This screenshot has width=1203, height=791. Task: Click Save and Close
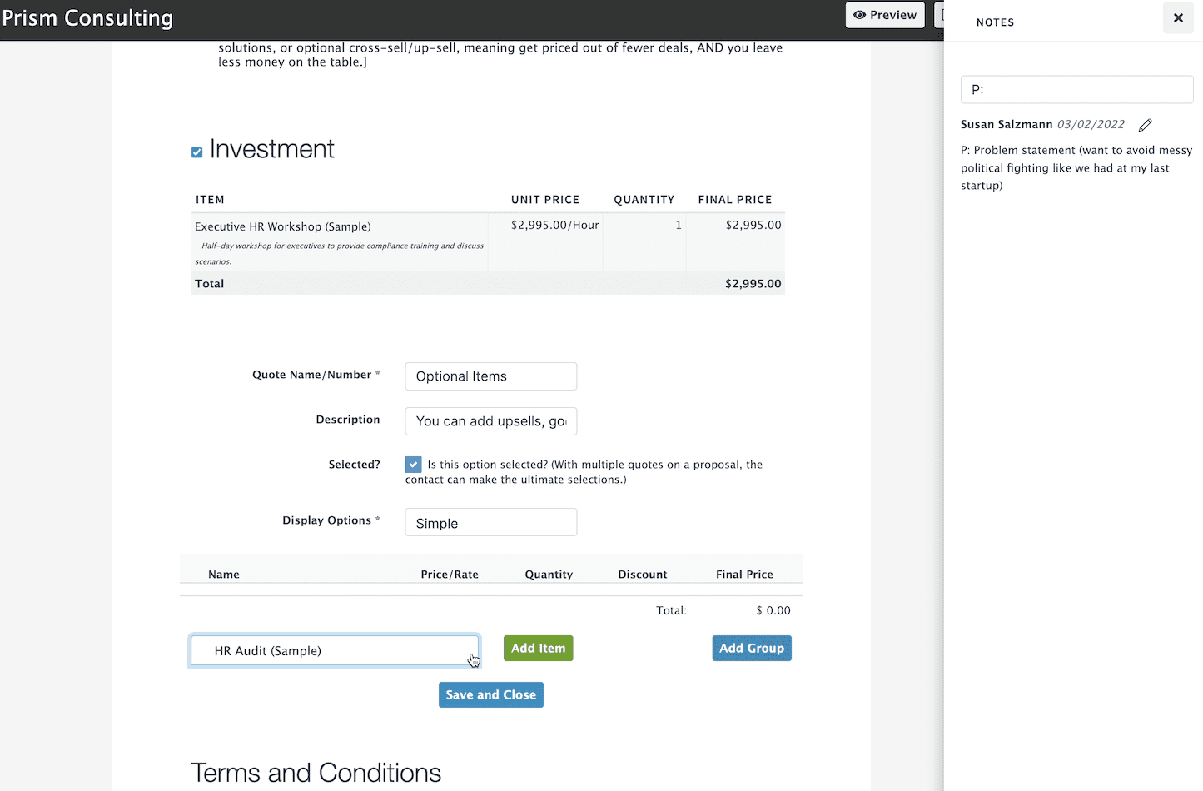coord(491,695)
